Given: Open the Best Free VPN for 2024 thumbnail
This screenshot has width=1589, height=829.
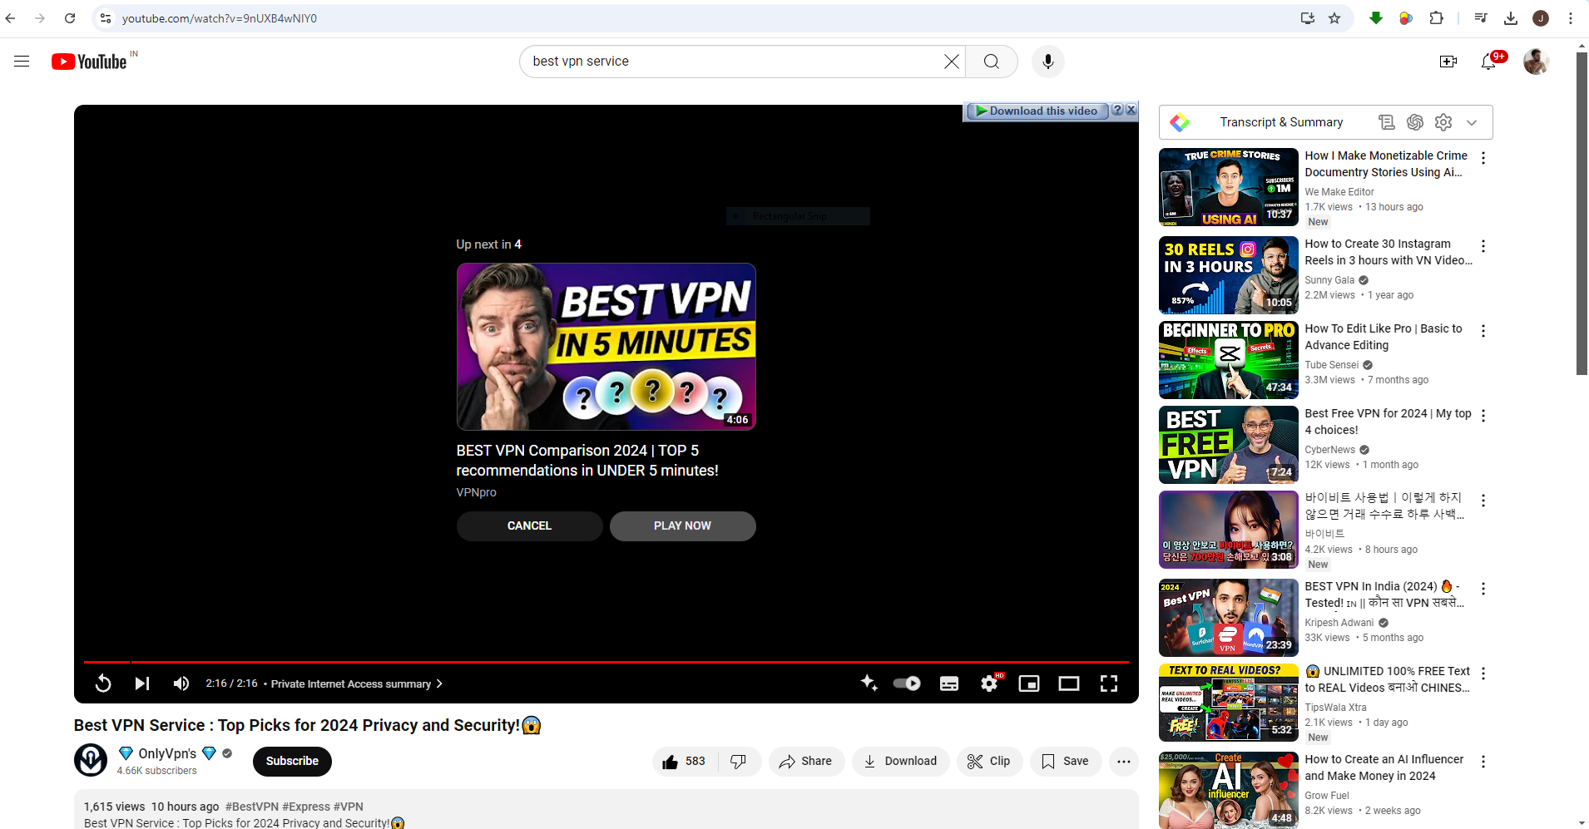Looking at the screenshot, I should 1228,445.
